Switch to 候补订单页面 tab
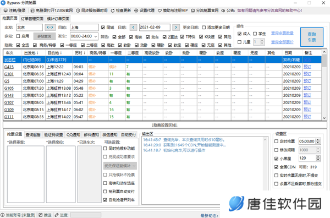Screen dimensions: 330x218 (x=58, y=19)
